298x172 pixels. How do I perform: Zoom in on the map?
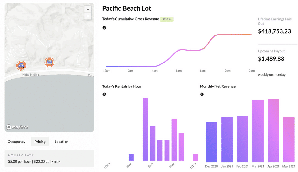pyautogui.click(x=88, y=9)
